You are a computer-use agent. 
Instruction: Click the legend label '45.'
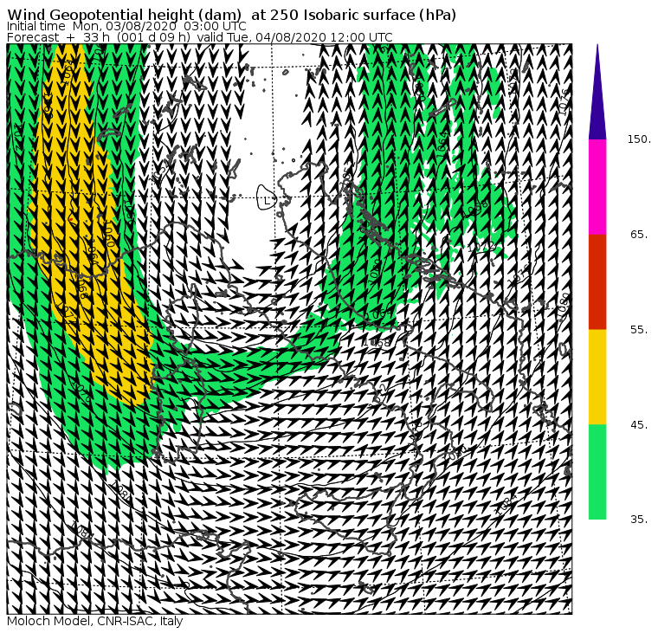pos(640,425)
